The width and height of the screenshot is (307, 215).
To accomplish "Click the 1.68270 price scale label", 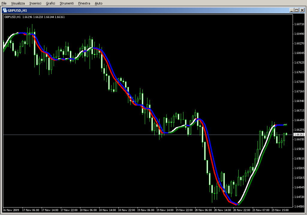I will point(300,43).
